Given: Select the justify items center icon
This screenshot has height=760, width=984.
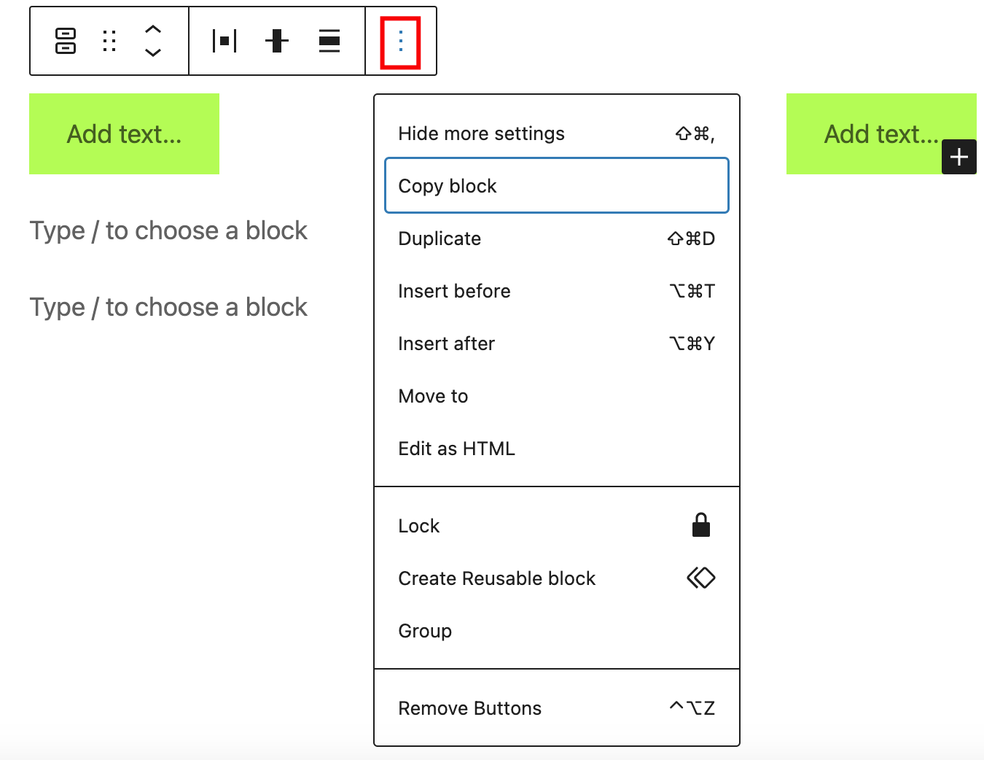Looking at the screenshot, I should pyautogui.click(x=224, y=41).
